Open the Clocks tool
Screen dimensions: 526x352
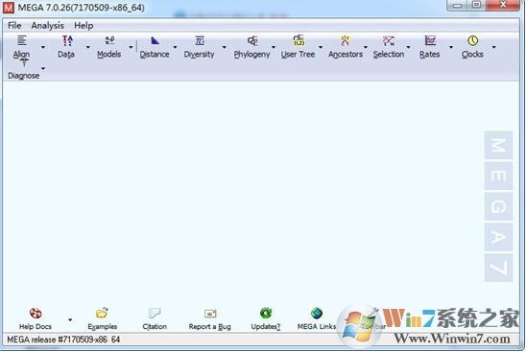(472, 47)
